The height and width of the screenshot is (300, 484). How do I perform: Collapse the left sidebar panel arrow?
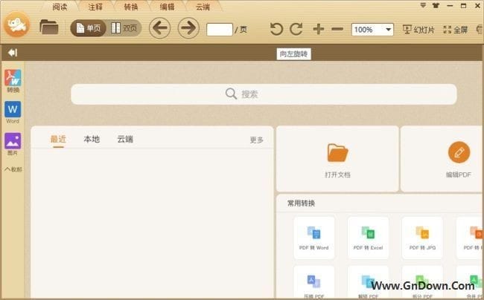click(13, 53)
